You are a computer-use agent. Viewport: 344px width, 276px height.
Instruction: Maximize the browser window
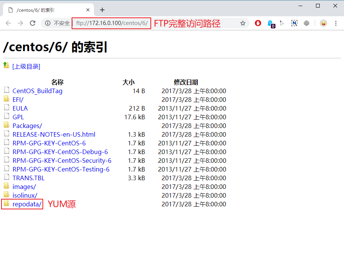318,6
